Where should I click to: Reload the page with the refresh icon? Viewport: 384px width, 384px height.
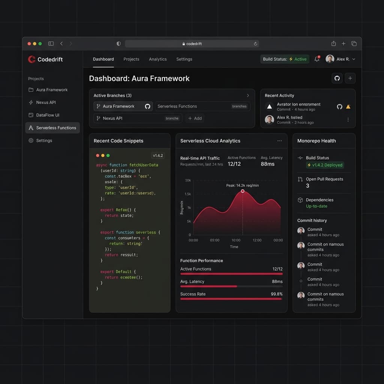[x=255, y=43]
